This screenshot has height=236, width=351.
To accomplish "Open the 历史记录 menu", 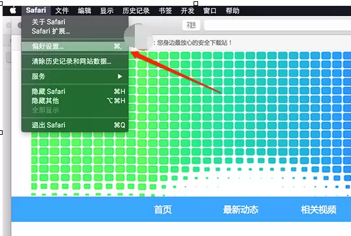I will coord(136,10).
